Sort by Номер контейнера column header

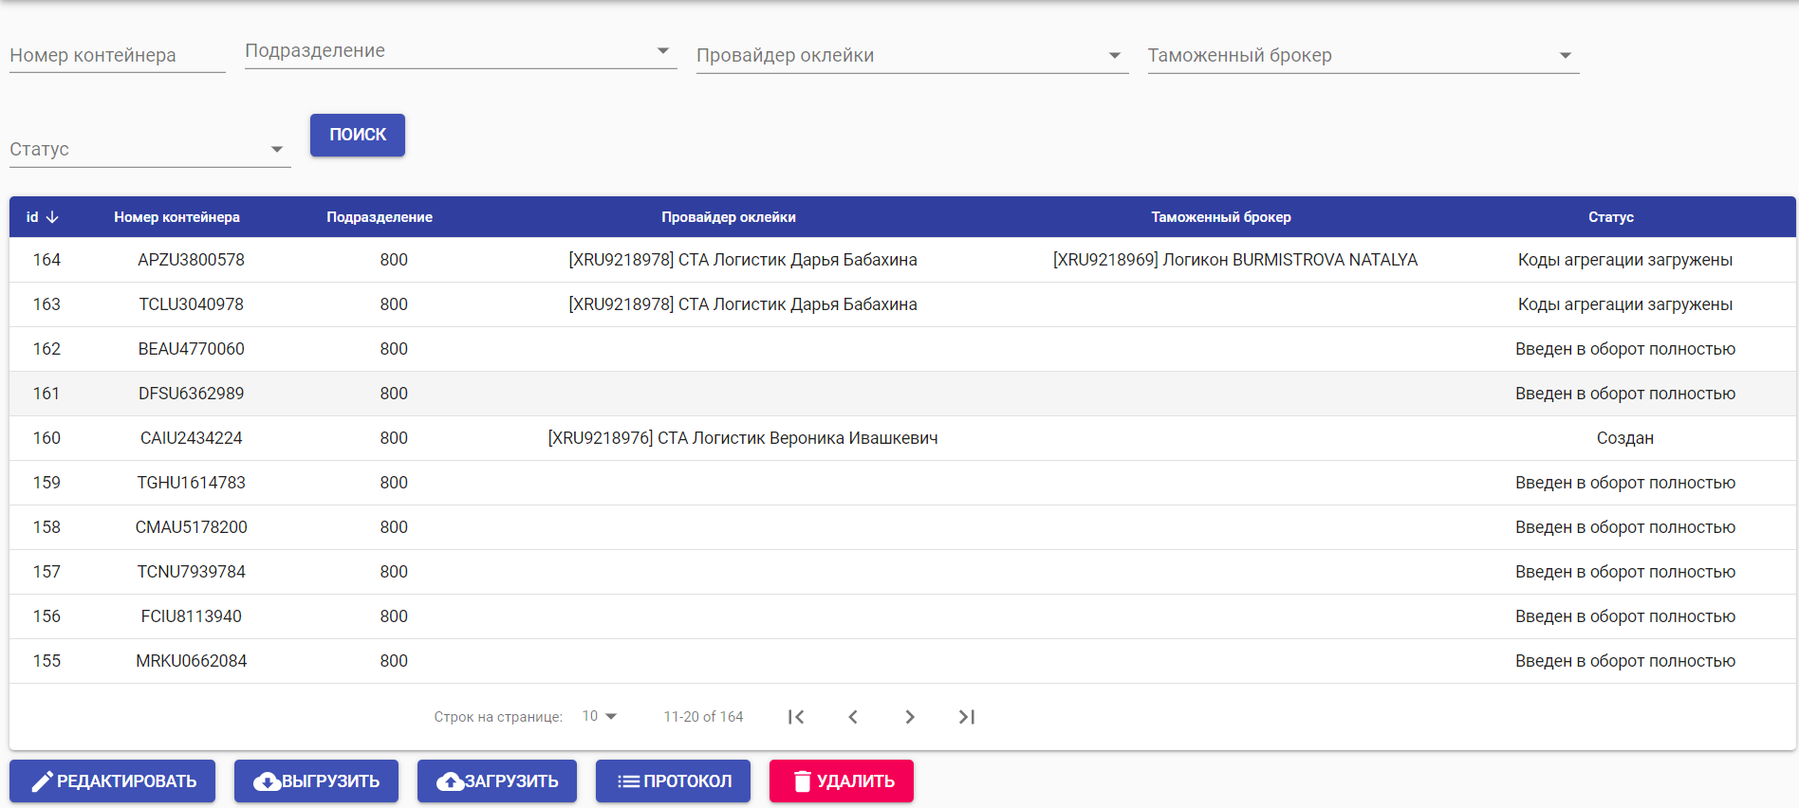click(x=176, y=217)
